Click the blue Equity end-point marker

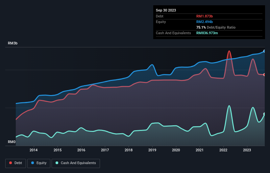(264, 51)
